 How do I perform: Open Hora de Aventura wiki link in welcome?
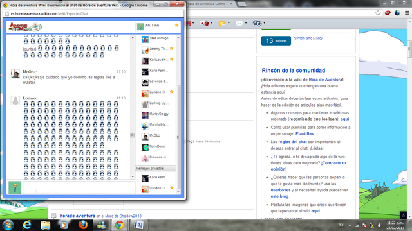pos(326,80)
